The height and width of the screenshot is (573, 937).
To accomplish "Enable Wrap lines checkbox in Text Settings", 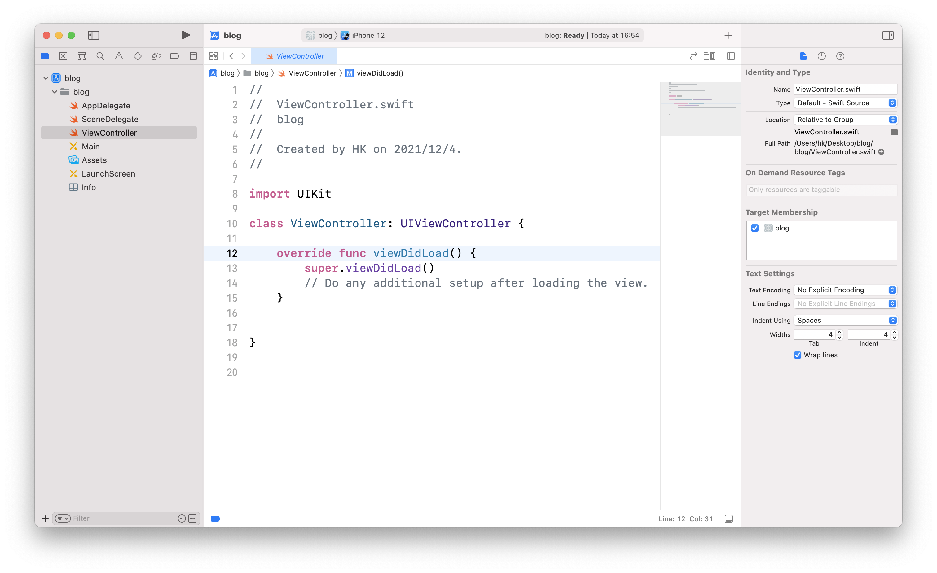I will (797, 355).
